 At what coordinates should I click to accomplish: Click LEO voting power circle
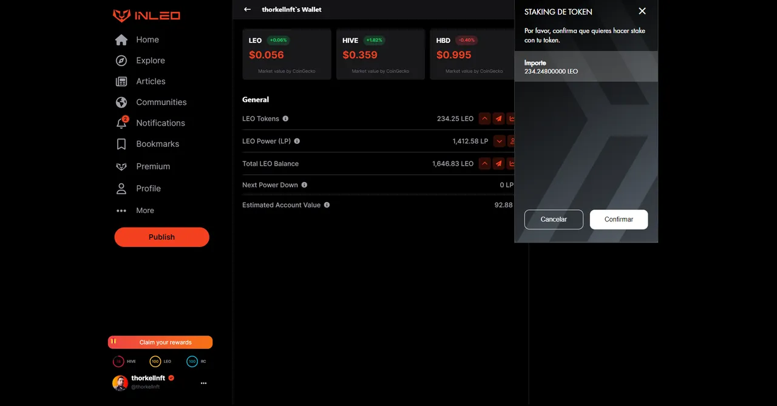click(155, 362)
